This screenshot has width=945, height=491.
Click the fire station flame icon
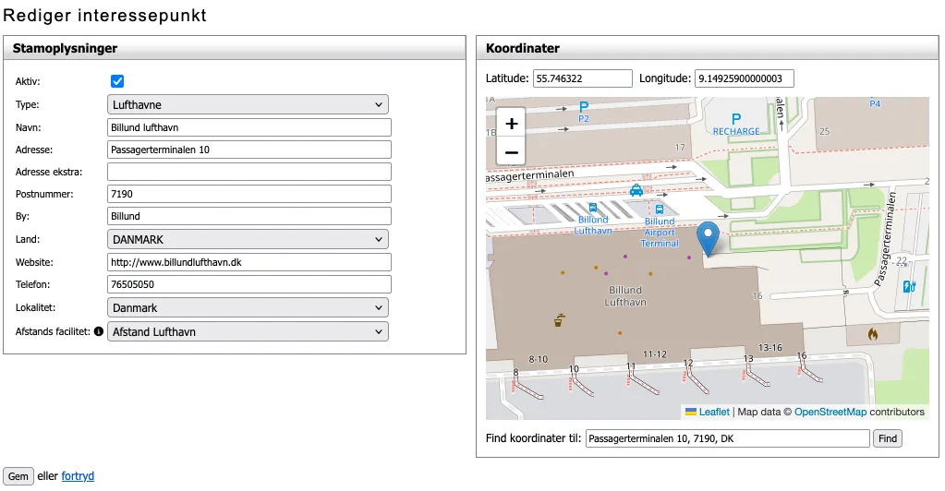pyautogui.click(x=872, y=333)
